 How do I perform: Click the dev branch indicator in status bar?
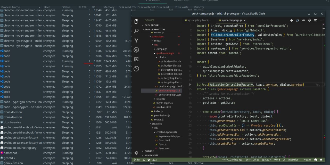coord(137,160)
